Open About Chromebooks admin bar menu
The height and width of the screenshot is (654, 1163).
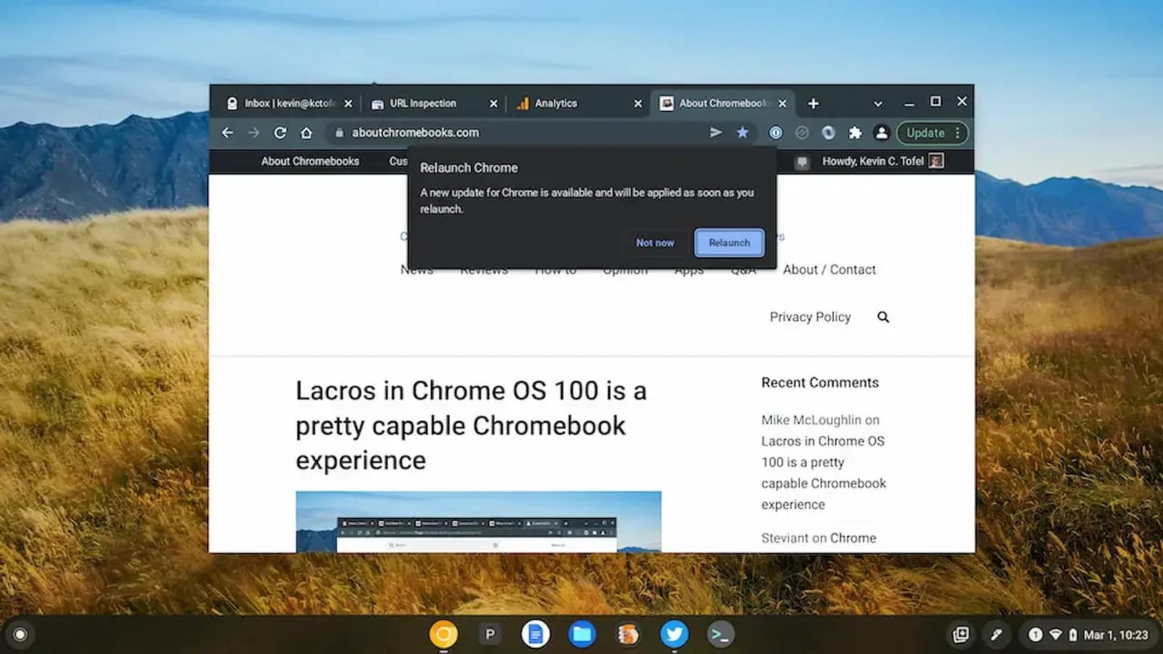tap(310, 161)
